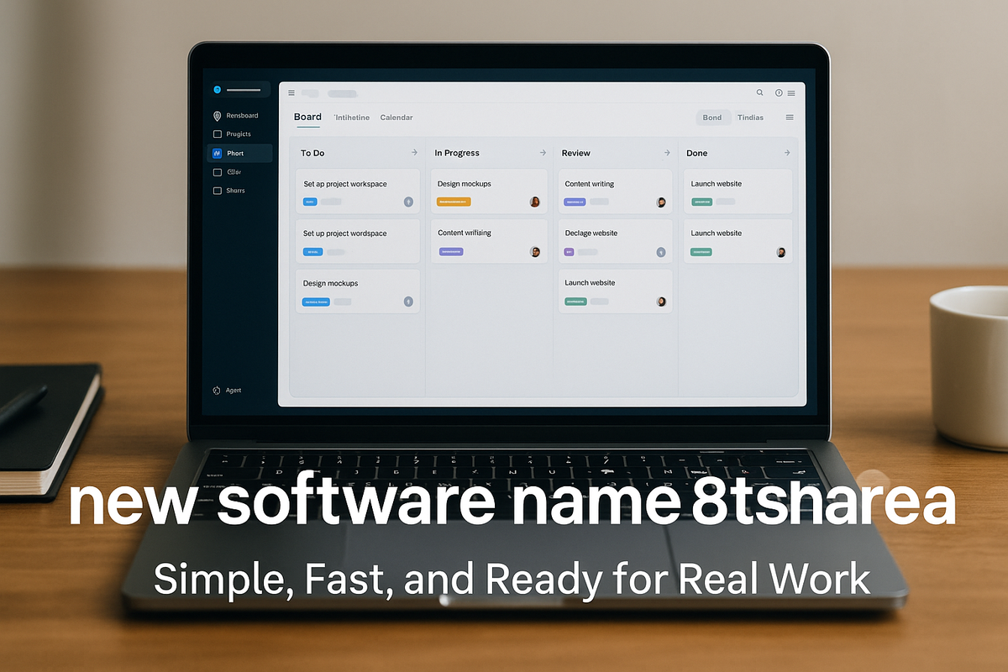Expand the Done column arrow
Image resolution: width=1008 pixels, height=672 pixels.
coord(787,153)
